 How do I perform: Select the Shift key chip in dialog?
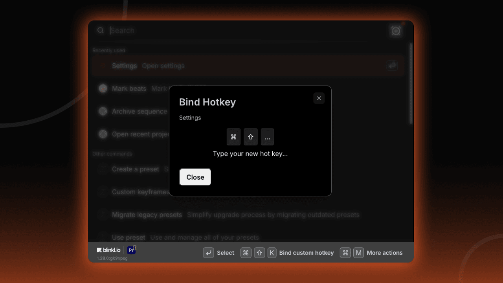point(251,137)
